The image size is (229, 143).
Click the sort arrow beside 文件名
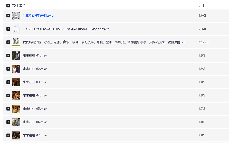(24, 5)
